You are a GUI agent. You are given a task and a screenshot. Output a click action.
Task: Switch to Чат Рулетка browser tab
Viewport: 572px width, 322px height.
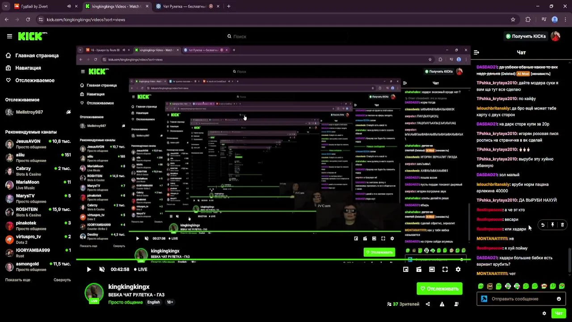click(x=188, y=6)
